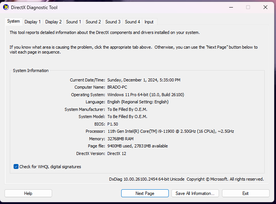The image size is (276, 204).
Task: Click the Help button
Action: 28,193
